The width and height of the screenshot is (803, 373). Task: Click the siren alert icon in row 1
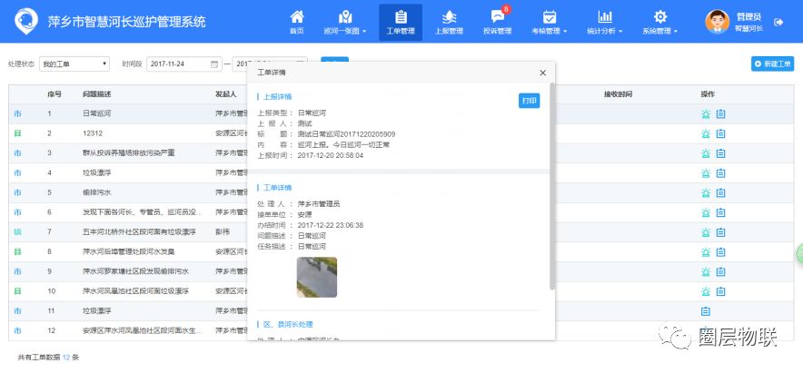(x=706, y=114)
